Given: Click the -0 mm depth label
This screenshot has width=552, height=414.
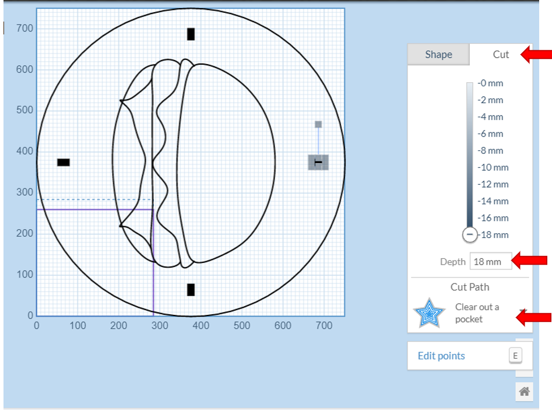Looking at the screenshot, I should (x=490, y=83).
